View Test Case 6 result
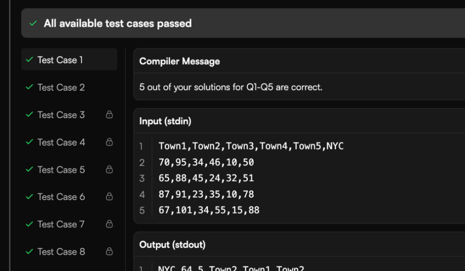 61,197
